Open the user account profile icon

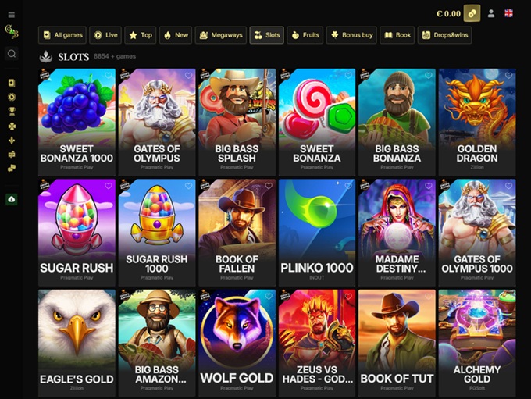pyautogui.click(x=491, y=13)
